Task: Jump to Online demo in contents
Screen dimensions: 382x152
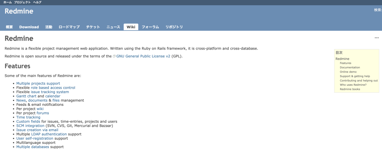Action: [x=348, y=72]
